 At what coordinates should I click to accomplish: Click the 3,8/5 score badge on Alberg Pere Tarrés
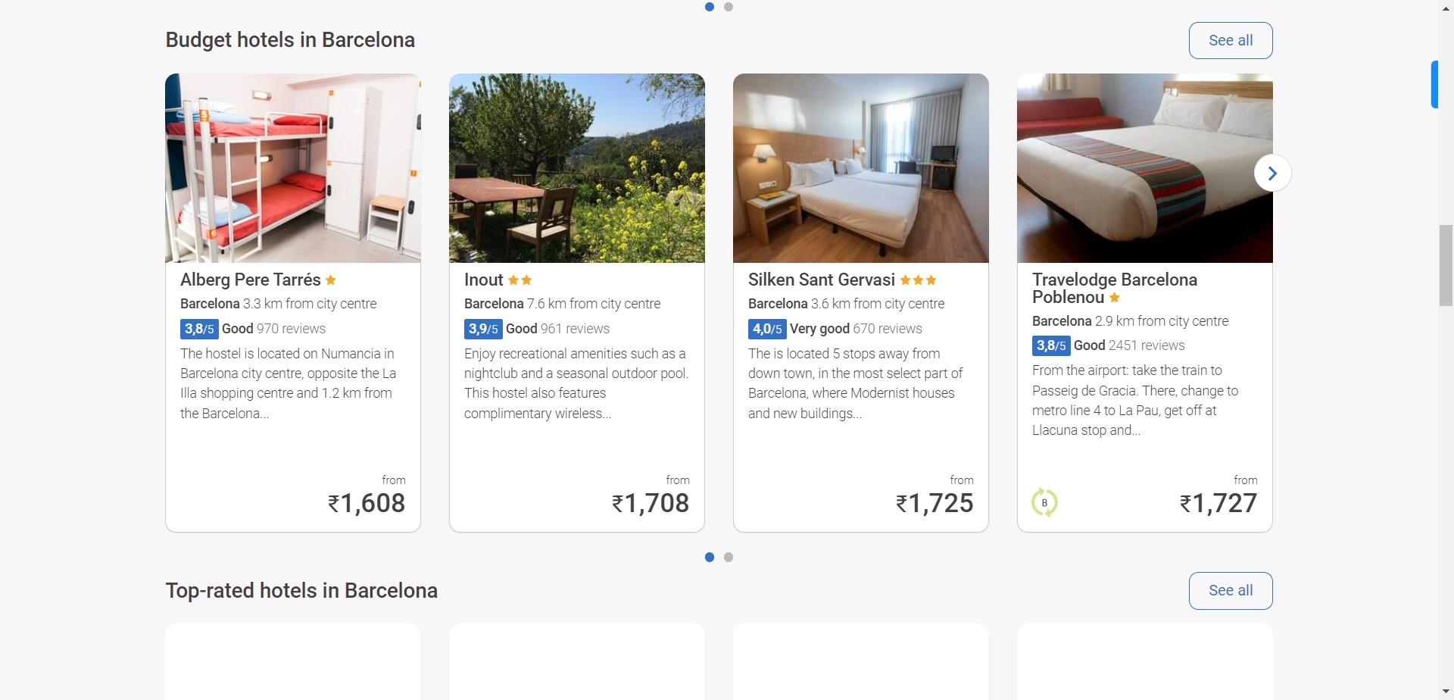click(x=199, y=329)
